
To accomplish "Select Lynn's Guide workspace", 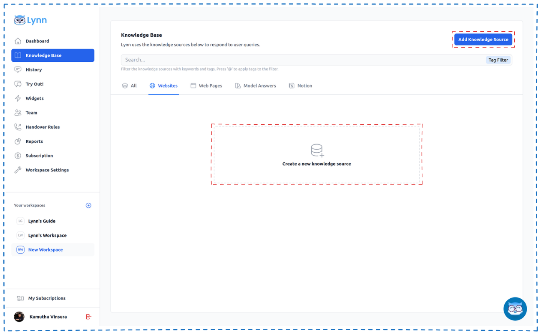I will click(x=42, y=221).
